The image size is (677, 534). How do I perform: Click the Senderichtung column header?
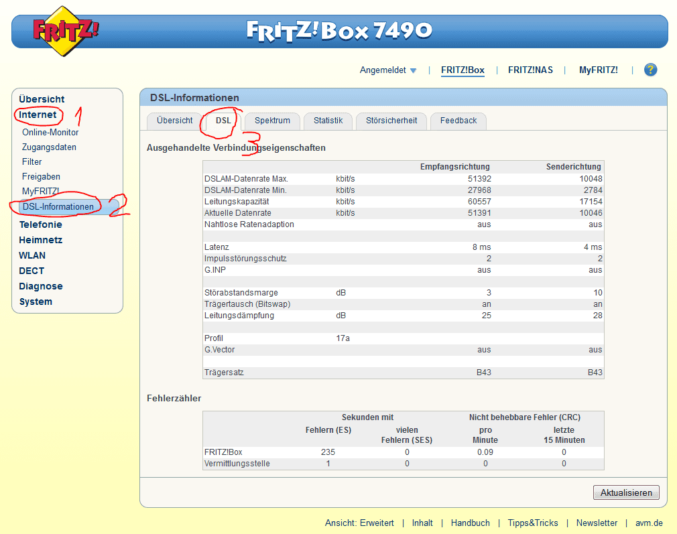[x=573, y=167]
